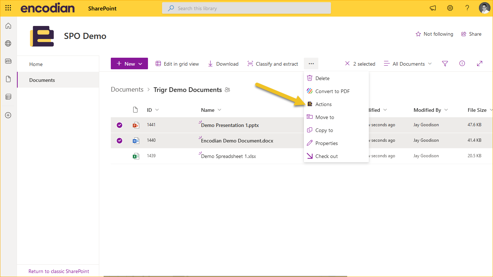Screen dimensions: 493x277
Task: Open the settings gear icon
Action: click(450, 8)
